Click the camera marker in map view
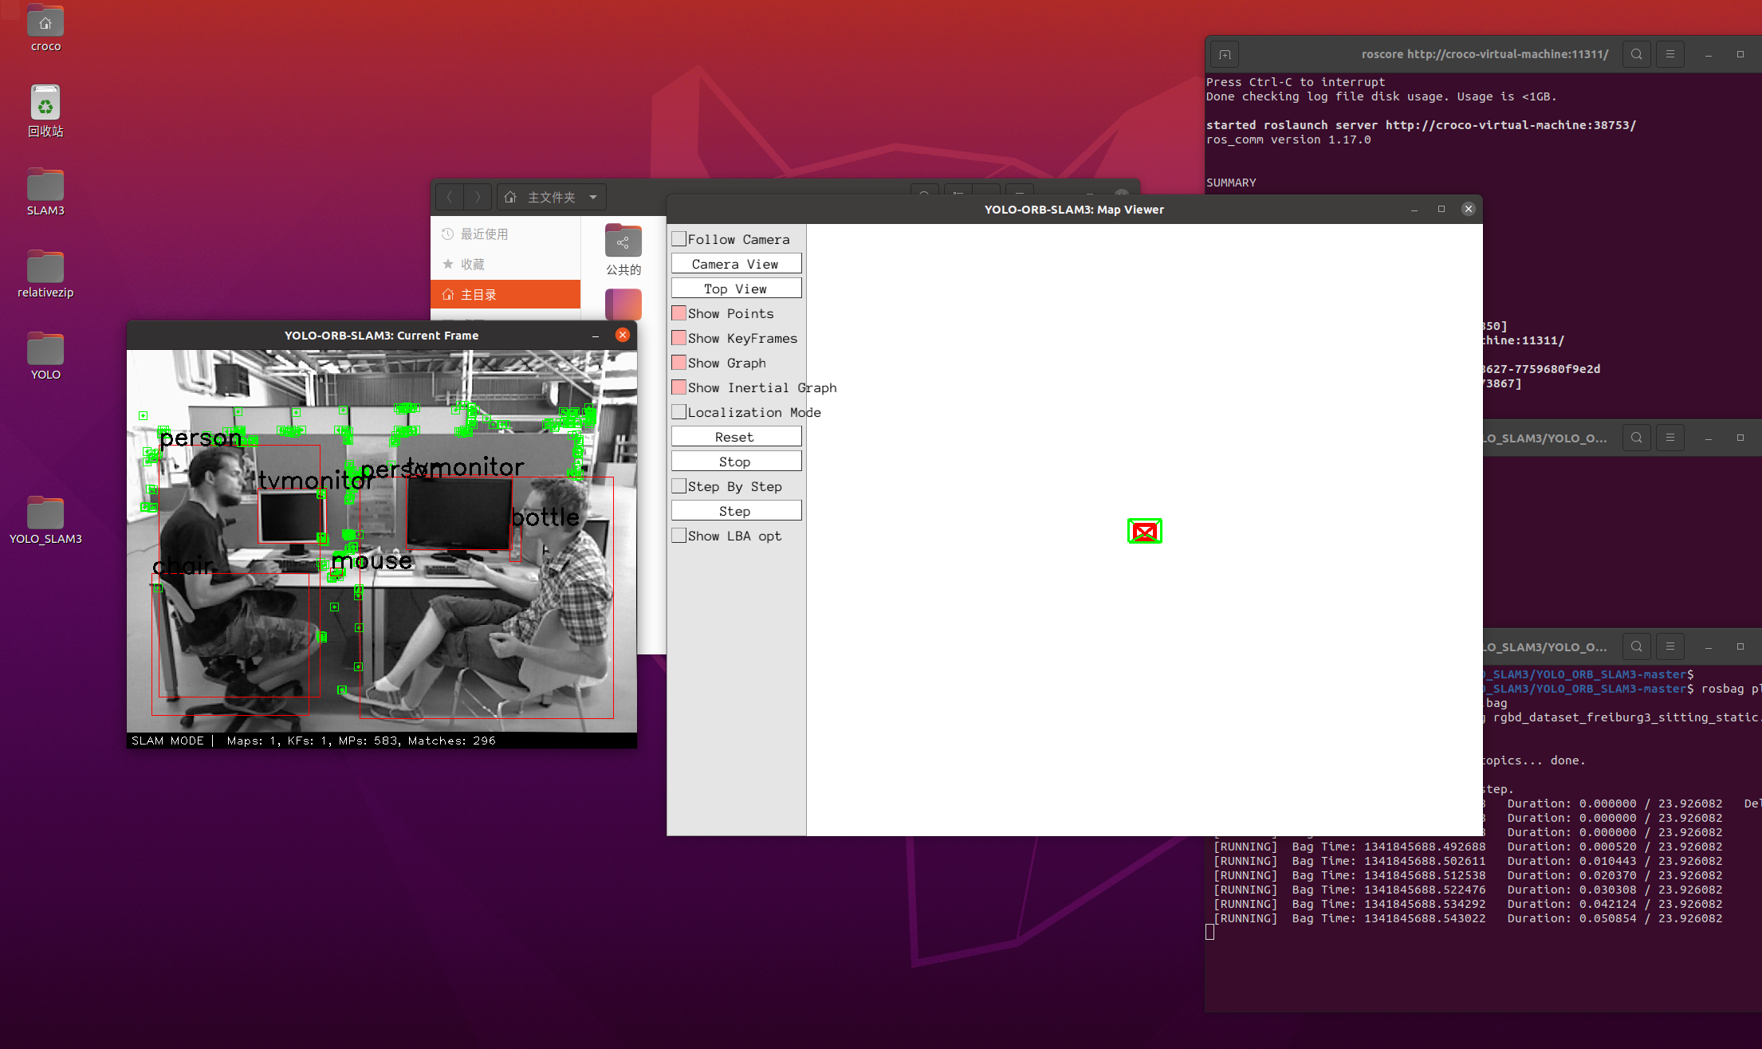This screenshot has width=1762, height=1049. (1144, 531)
